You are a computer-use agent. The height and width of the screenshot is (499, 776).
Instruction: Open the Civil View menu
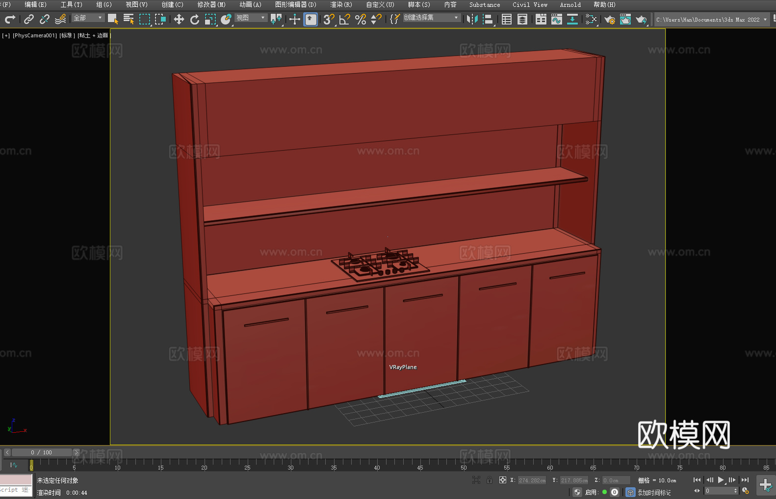(x=530, y=4)
